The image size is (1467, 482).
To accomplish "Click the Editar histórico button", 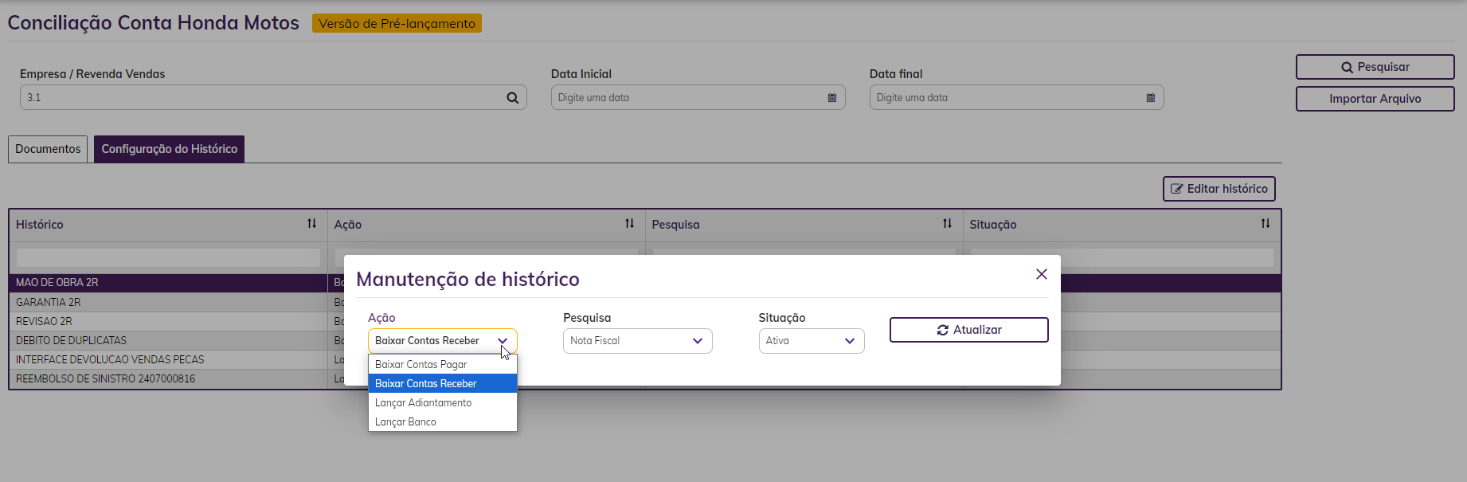I will click(x=1219, y=189).
